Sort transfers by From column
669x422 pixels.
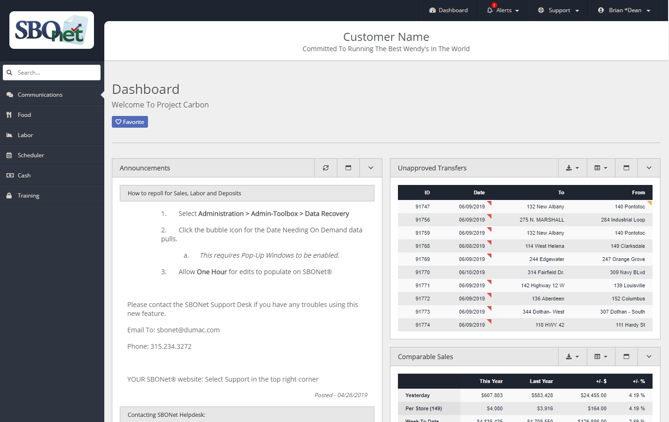tap(638, 192)
